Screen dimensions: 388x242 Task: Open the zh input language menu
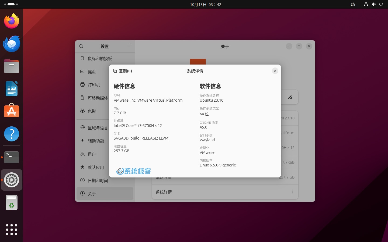[x=353, y=4]
